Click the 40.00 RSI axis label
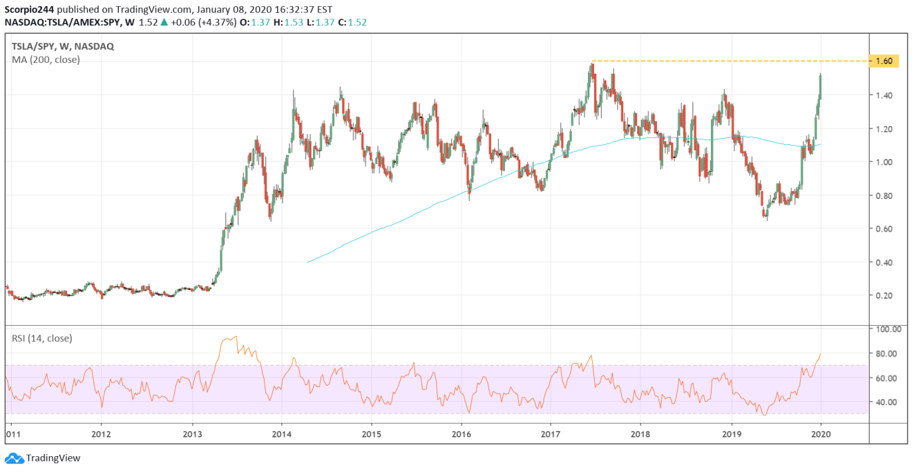Screen dimensions: 912x472 [887, 402]
